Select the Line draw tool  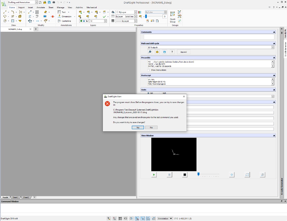(5, 12)
